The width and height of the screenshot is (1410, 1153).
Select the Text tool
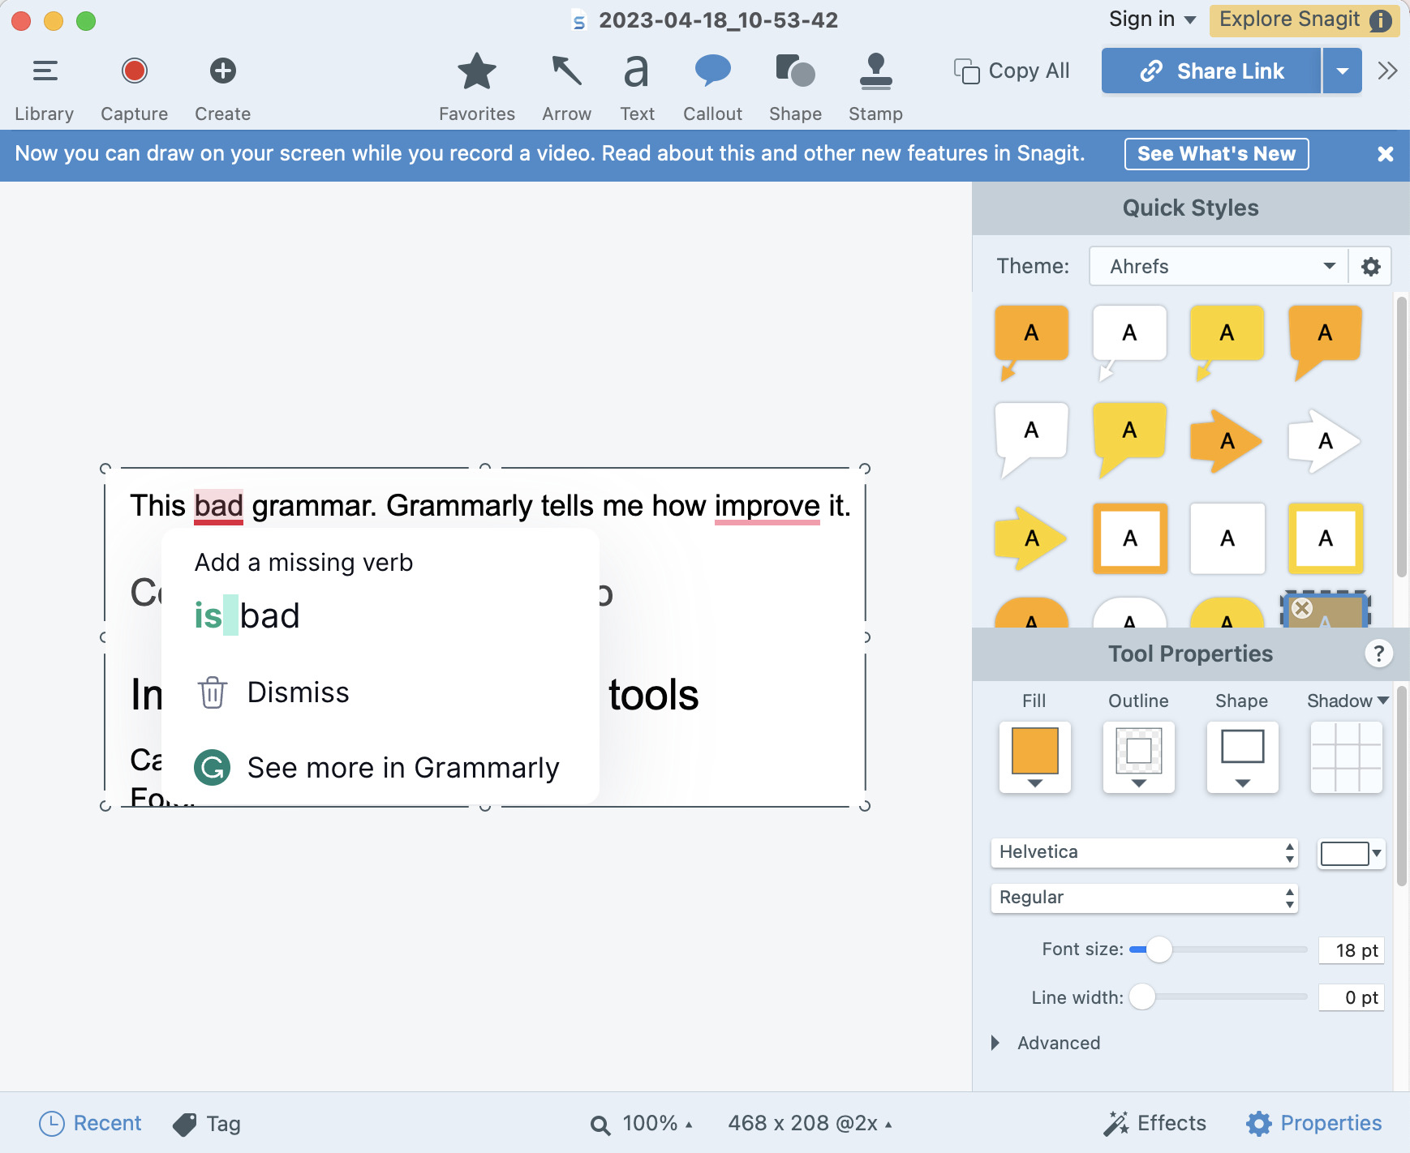pos(636,81)
